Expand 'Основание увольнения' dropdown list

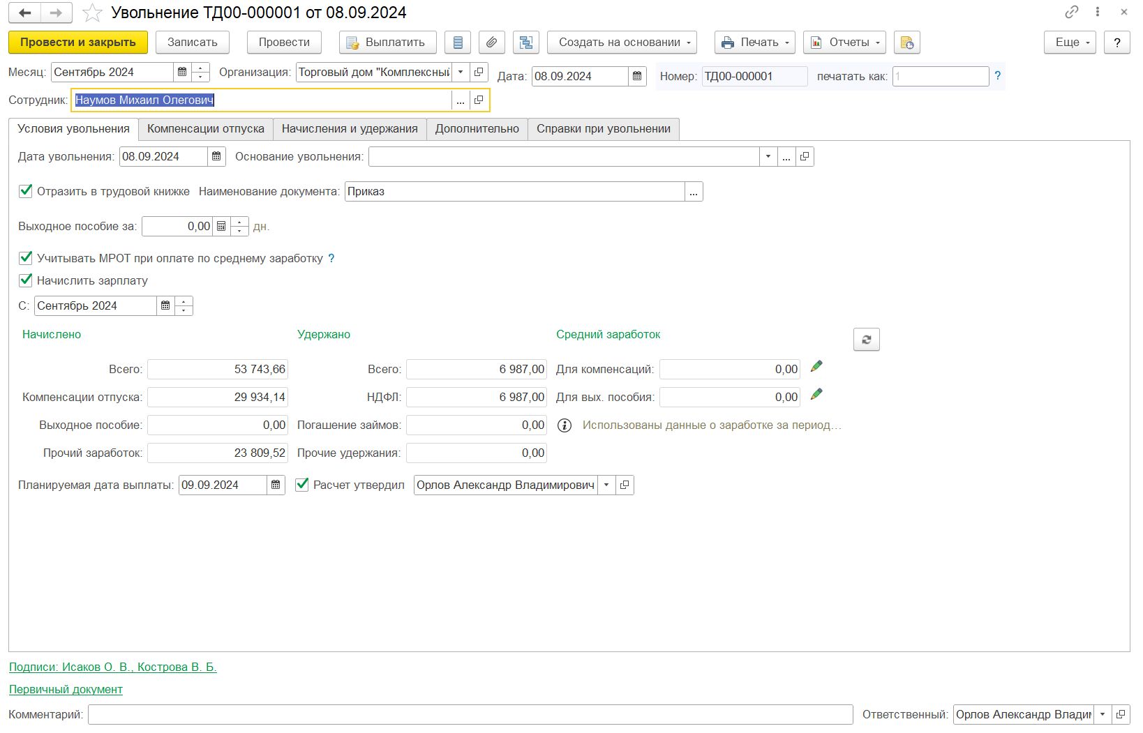pyautogui.click(x=768, y=157)
